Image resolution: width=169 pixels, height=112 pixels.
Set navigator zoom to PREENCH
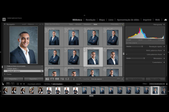[x=31, y=24]
